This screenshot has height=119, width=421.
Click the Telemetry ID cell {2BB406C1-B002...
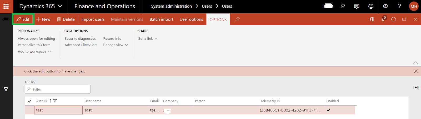point(290,110)
